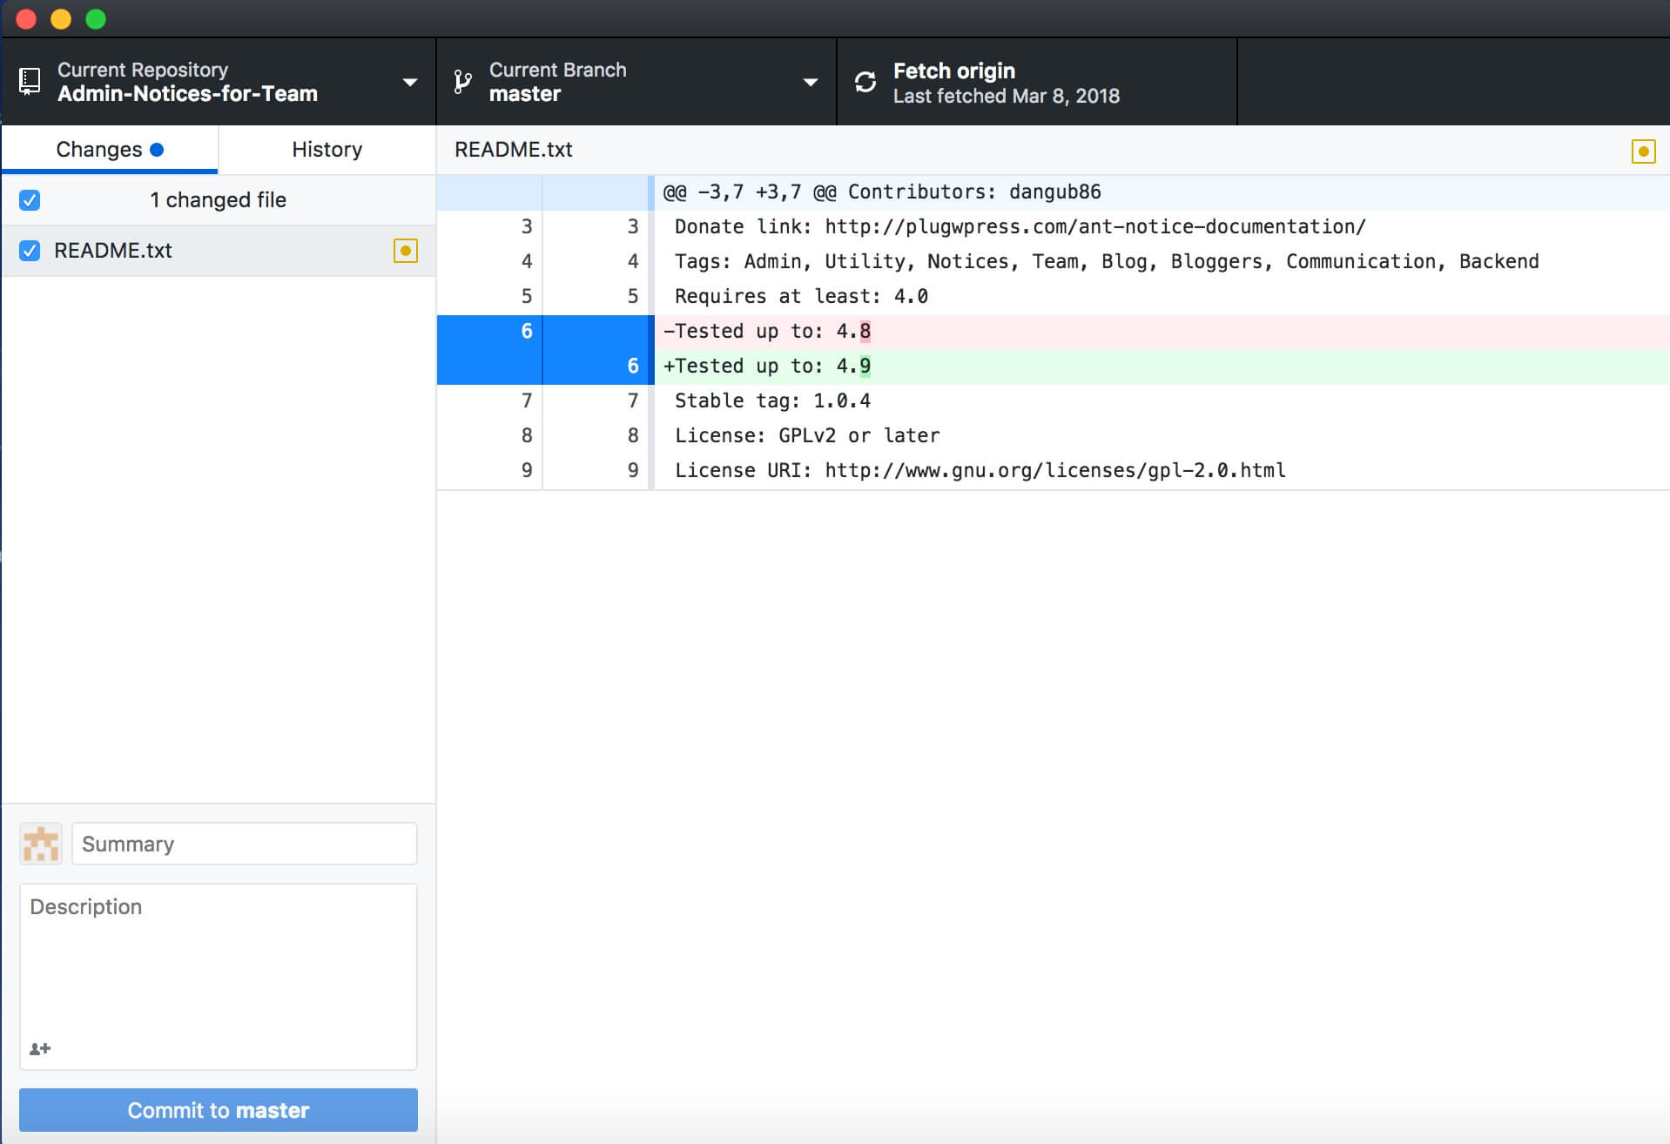Click the git branch icon
The width and height of the screenshot is (1670, 1144).
462,82
